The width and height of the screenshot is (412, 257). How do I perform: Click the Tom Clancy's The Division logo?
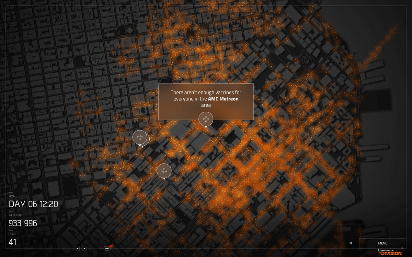click(x=389, y=252)
